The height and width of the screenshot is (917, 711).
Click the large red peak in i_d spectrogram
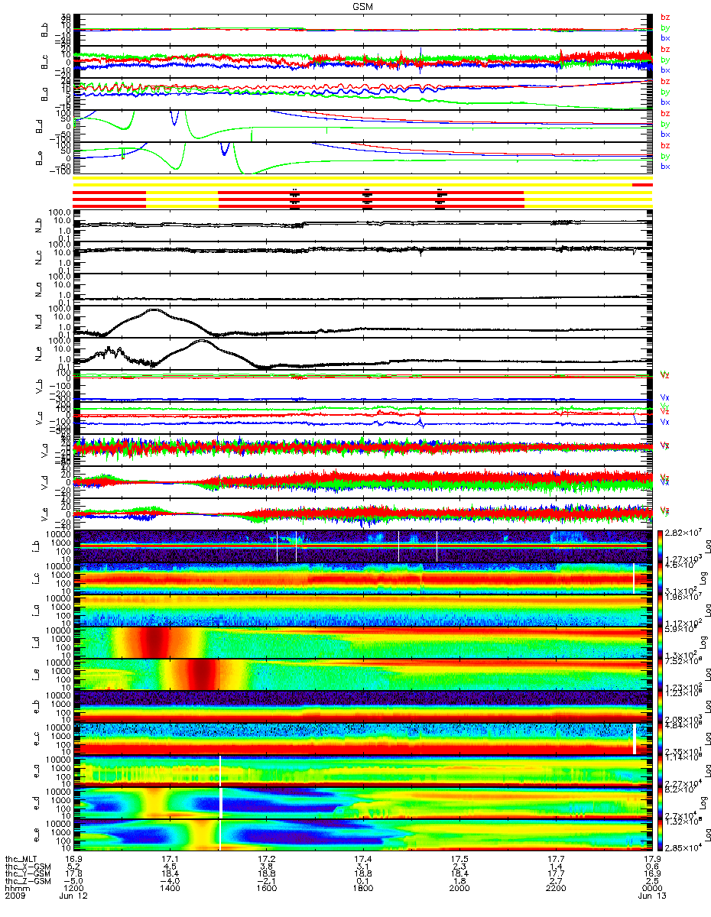coord(155,642)
